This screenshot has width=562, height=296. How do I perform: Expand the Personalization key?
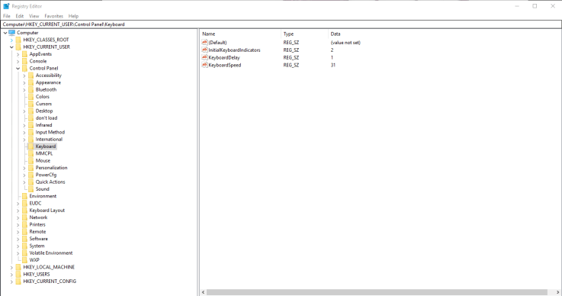click(x=24, y=168)
